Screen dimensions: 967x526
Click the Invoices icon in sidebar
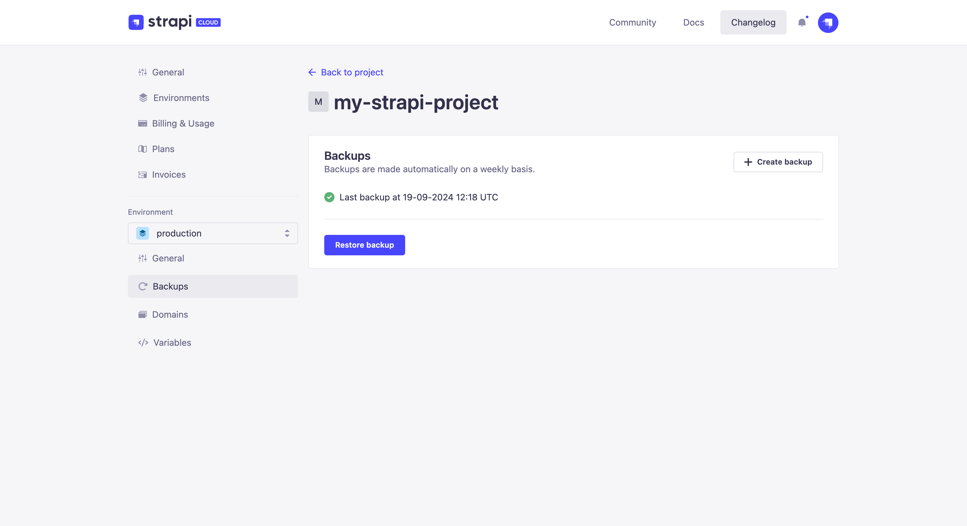click(142, 174)
